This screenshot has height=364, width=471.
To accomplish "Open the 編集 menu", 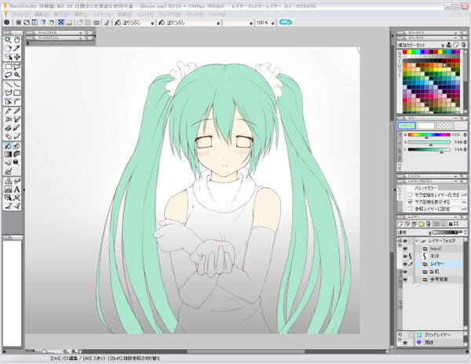I will click(41, 14).
